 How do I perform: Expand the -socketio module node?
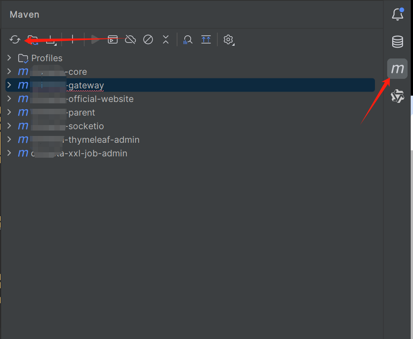(9, 126)
